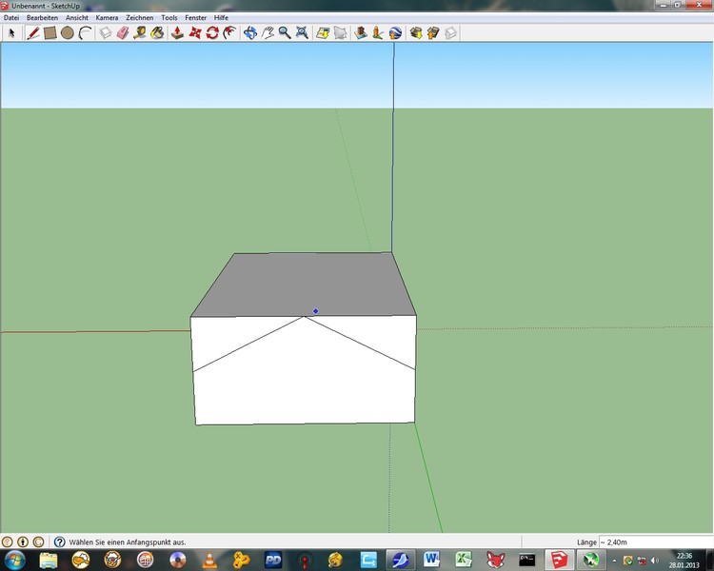
Task: Choose the Arc tool
Action: 85,32
